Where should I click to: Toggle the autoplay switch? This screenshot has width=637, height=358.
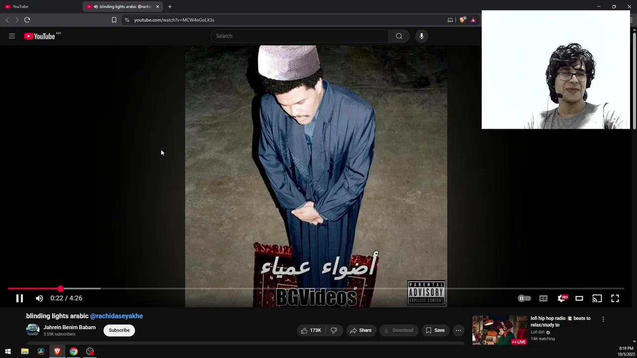pyautogui.click(x=524, y=298)
